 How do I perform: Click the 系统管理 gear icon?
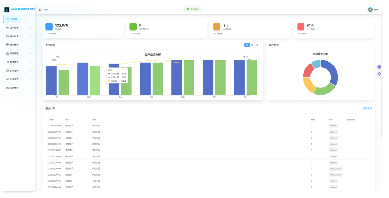[8, 88]
